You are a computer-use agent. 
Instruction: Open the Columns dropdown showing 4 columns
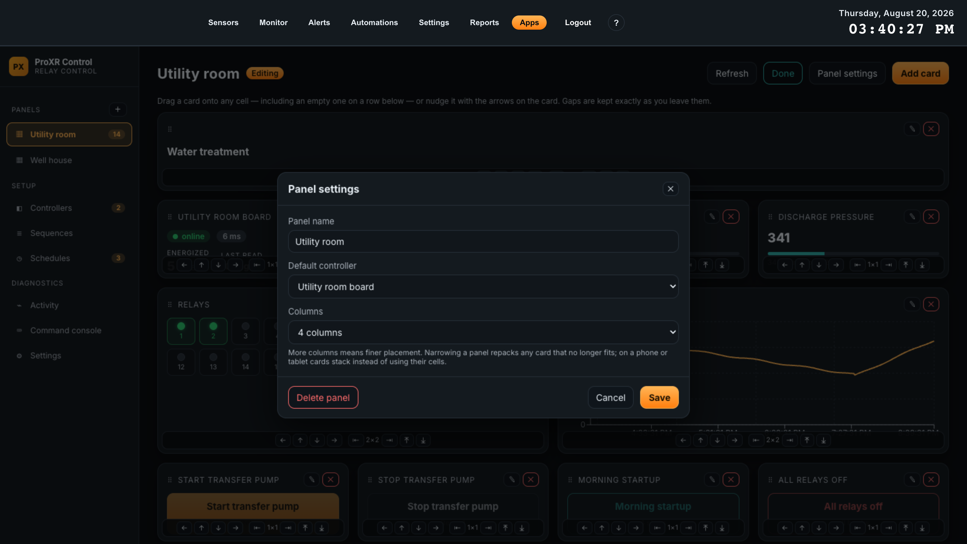click(483, 332)
